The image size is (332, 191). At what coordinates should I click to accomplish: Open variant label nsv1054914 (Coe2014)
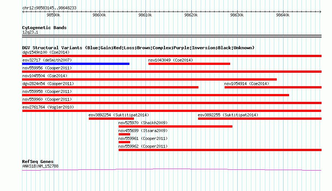coord(247,84)
